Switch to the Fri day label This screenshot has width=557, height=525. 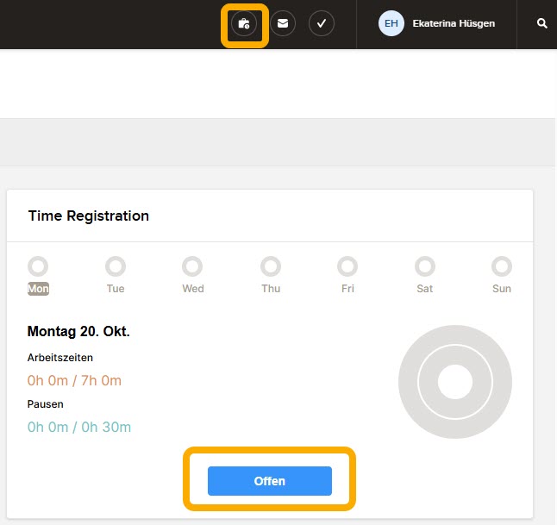click(347, 289)
